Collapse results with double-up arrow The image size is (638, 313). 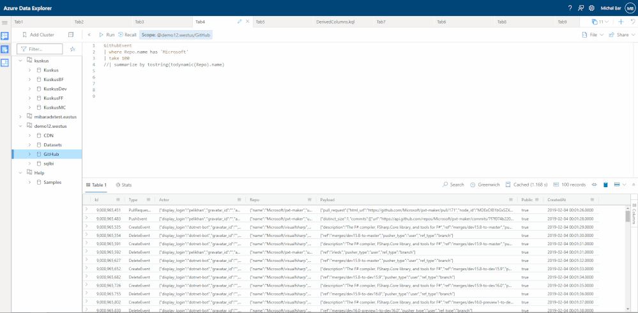point(633,185)
